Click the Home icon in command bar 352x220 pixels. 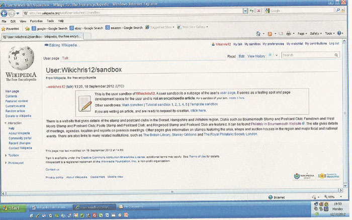click(x=258, y=34)
